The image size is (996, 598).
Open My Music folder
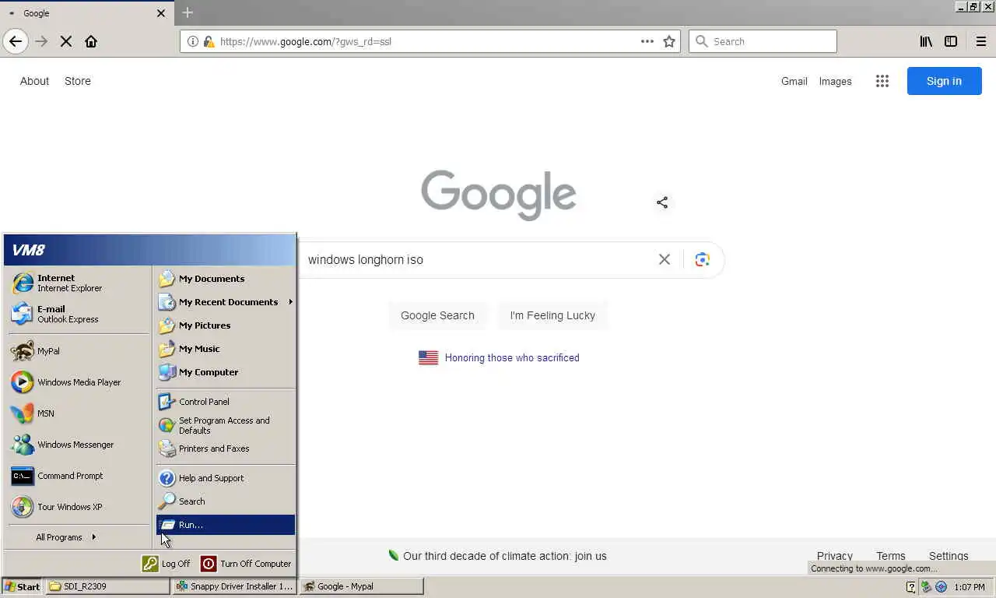226,349
